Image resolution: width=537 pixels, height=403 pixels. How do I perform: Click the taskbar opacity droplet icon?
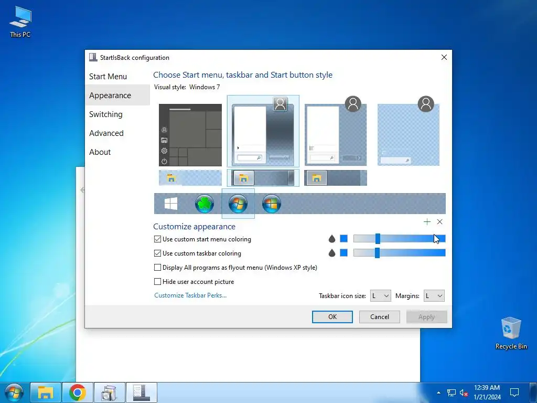click(331, 253)
